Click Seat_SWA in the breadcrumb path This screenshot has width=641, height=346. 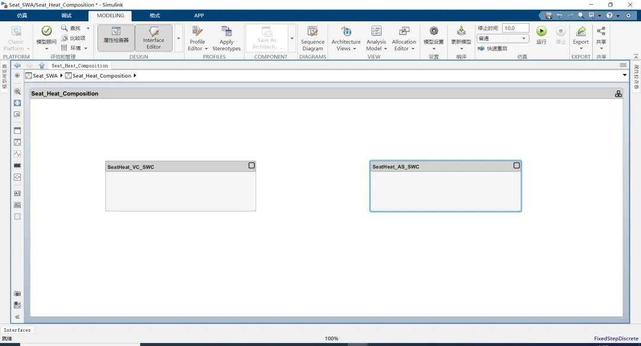(x=45, y=76)
